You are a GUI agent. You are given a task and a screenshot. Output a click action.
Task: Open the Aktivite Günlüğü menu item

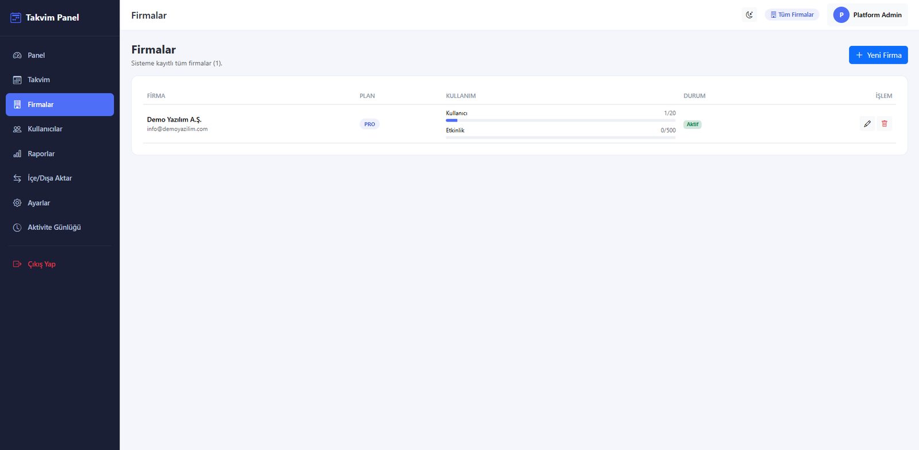(60, 228)
